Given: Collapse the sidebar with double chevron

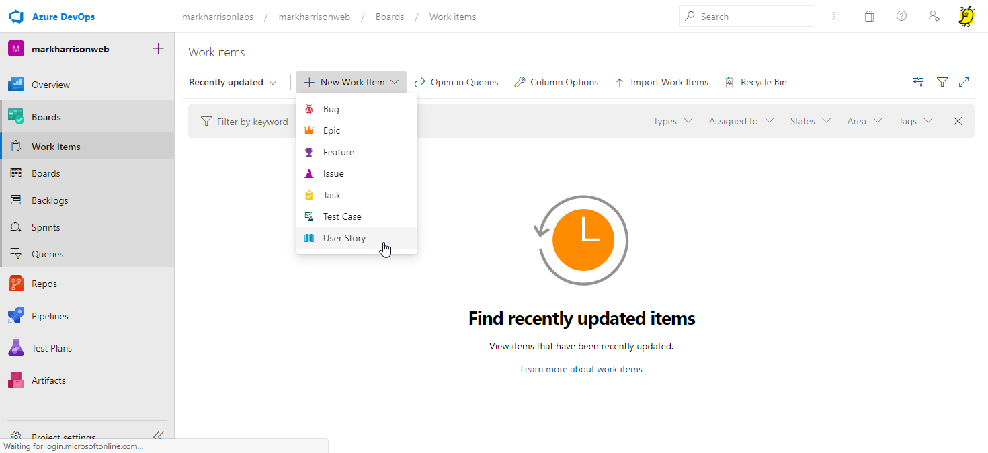Looking at the screenshot, I should [158, 436].
